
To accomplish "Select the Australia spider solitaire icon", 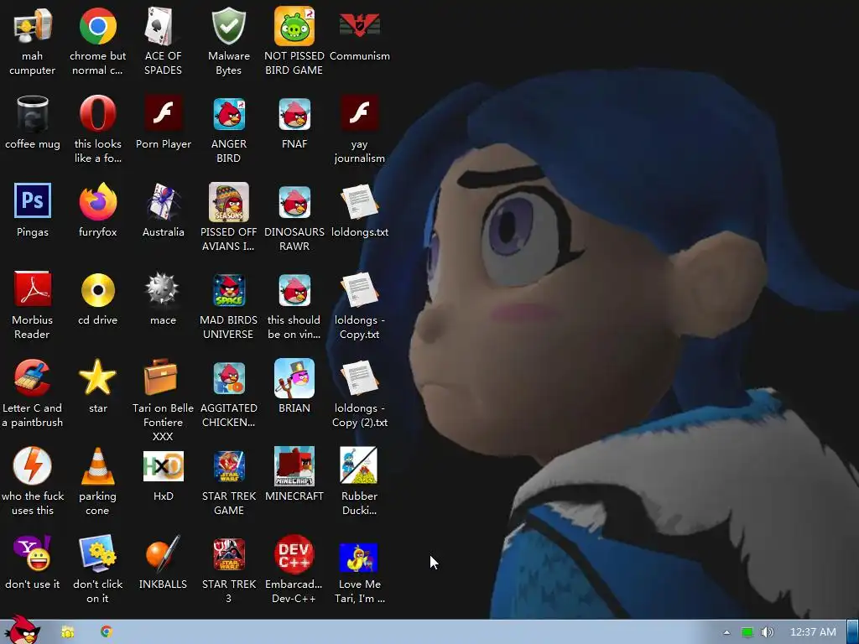I will (x=163, y=202).
